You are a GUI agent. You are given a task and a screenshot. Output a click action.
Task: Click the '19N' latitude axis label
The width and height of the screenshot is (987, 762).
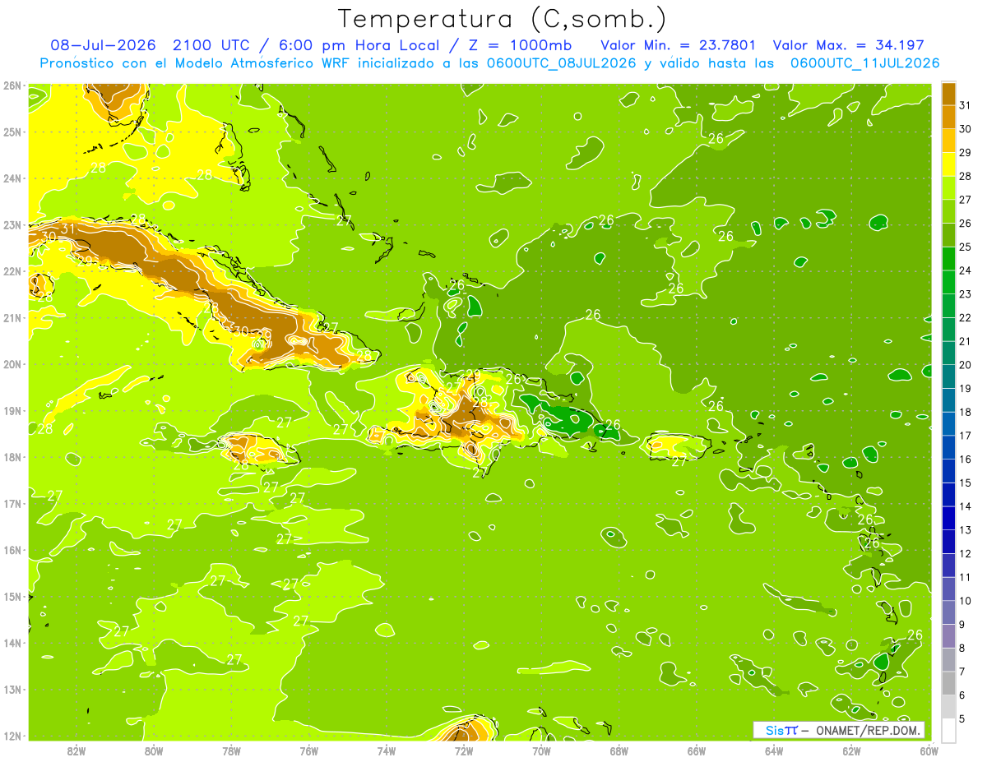12,411
